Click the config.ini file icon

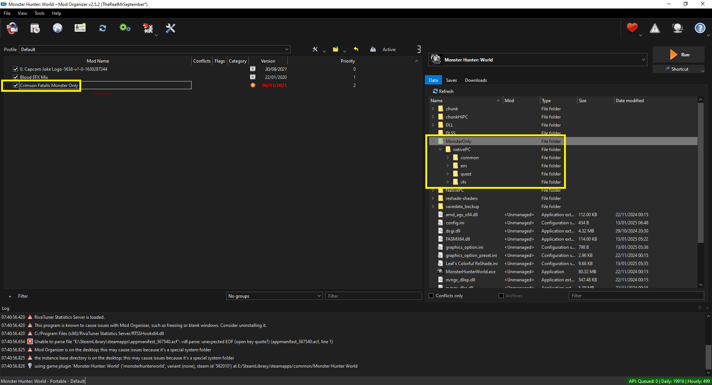440,223
